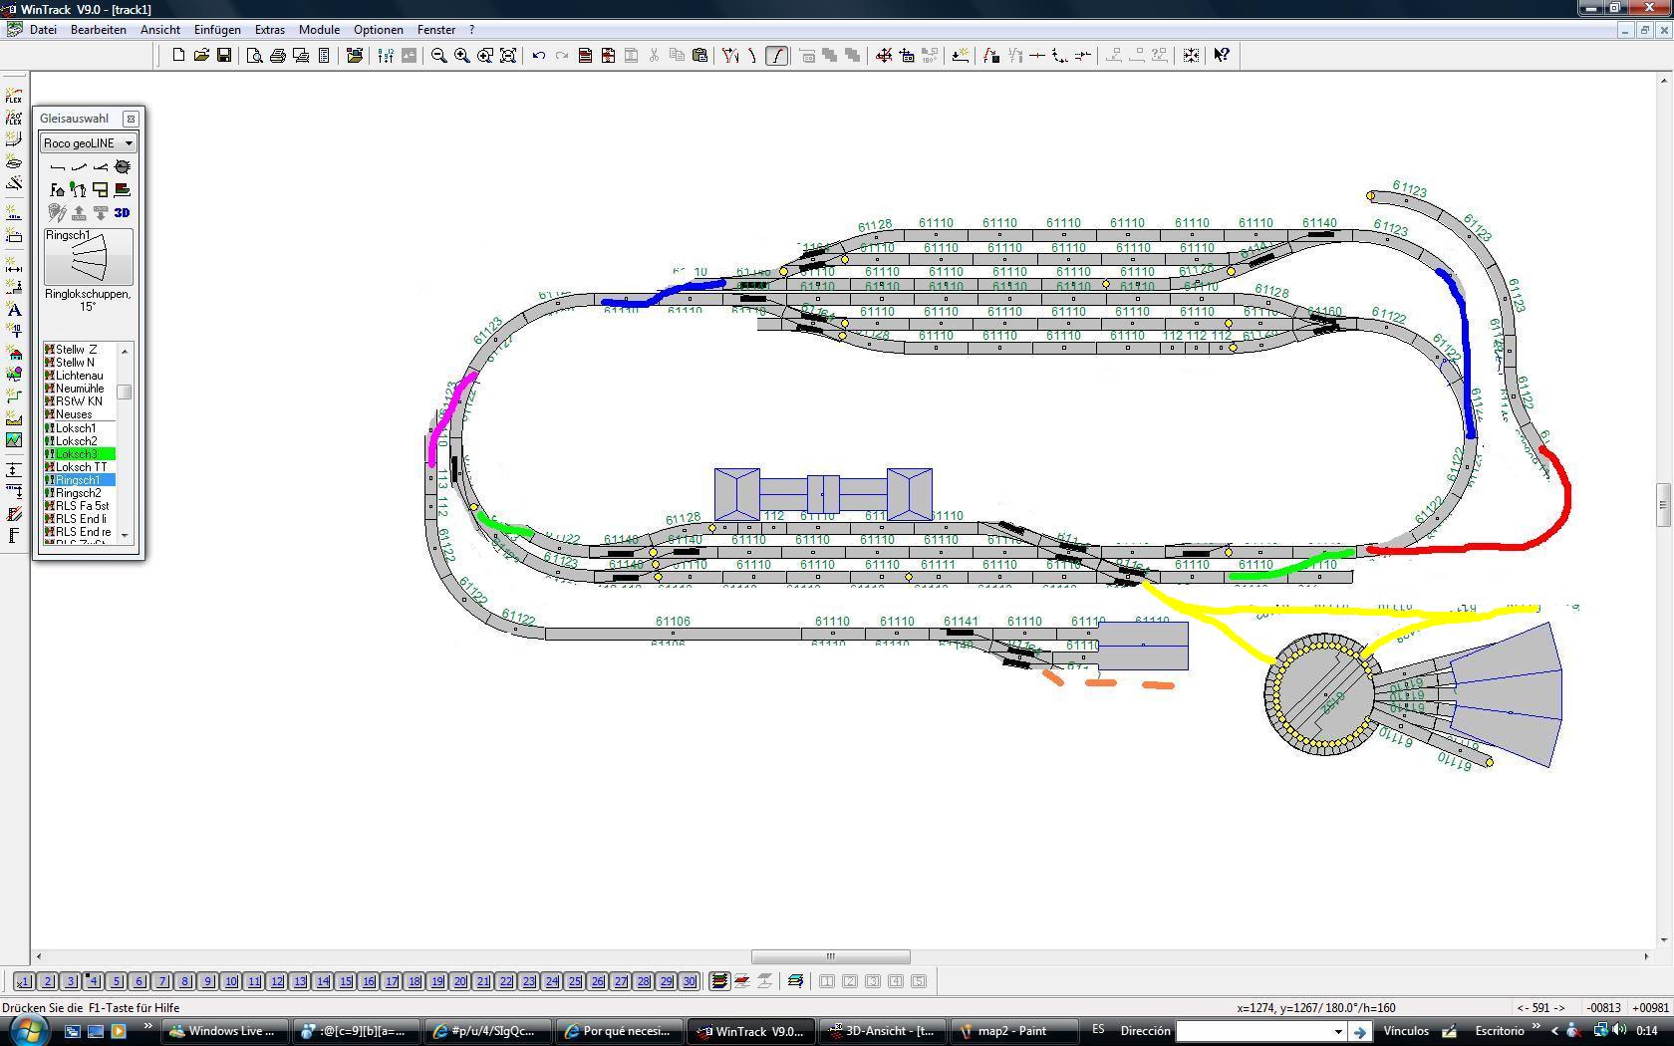Zoom in with the magnifier plus icon

click(461, 56)
